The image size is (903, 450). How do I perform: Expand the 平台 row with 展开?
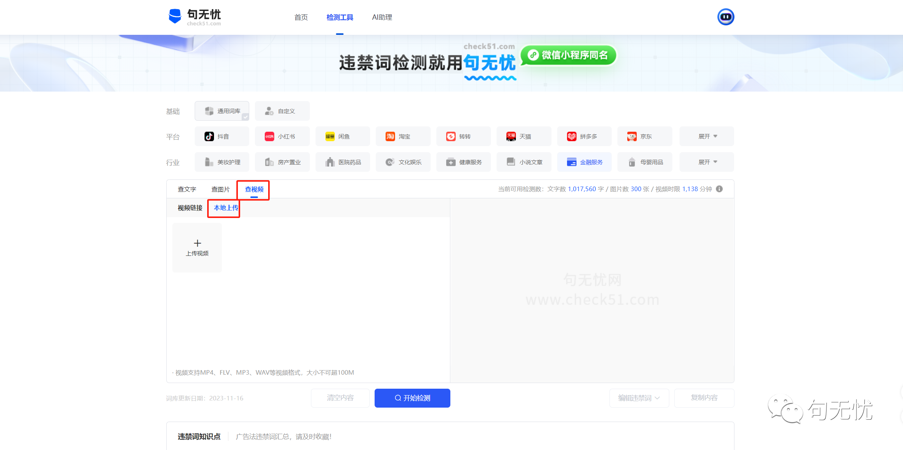pos(707,136)
